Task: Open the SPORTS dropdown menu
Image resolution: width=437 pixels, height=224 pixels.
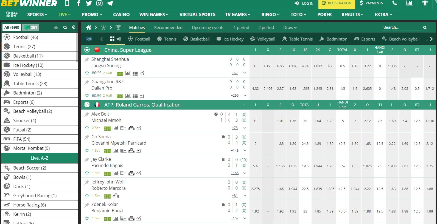Action: (37, 15)
